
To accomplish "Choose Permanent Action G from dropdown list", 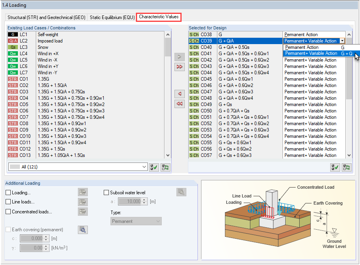I will pyautogui.click(x=321, y=47).
